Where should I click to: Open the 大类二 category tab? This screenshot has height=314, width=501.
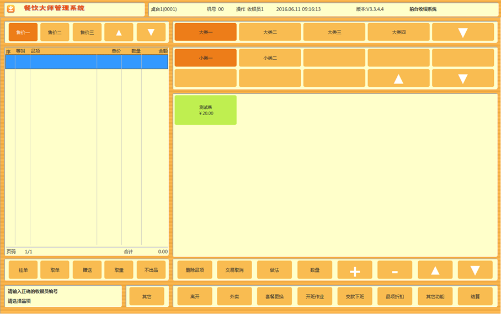[x=270, y=32]
